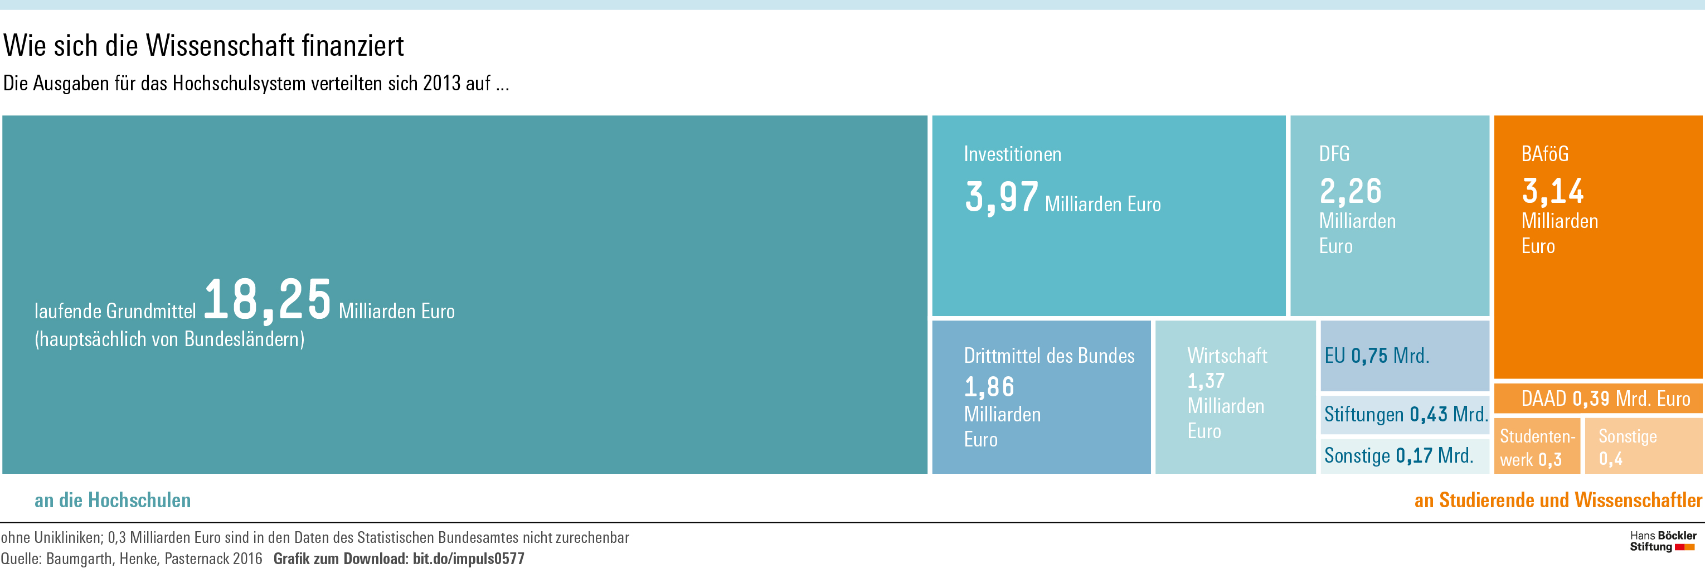Screen dimensions: 1705x573
Task: Click the DAAD 0,39 Mrd. Euro bar
Action: [x=1597, y=399]
